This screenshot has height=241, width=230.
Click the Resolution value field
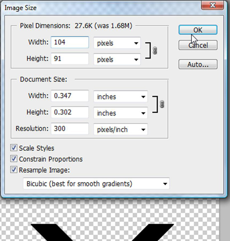pyautogui.click(x=70, y=129)
